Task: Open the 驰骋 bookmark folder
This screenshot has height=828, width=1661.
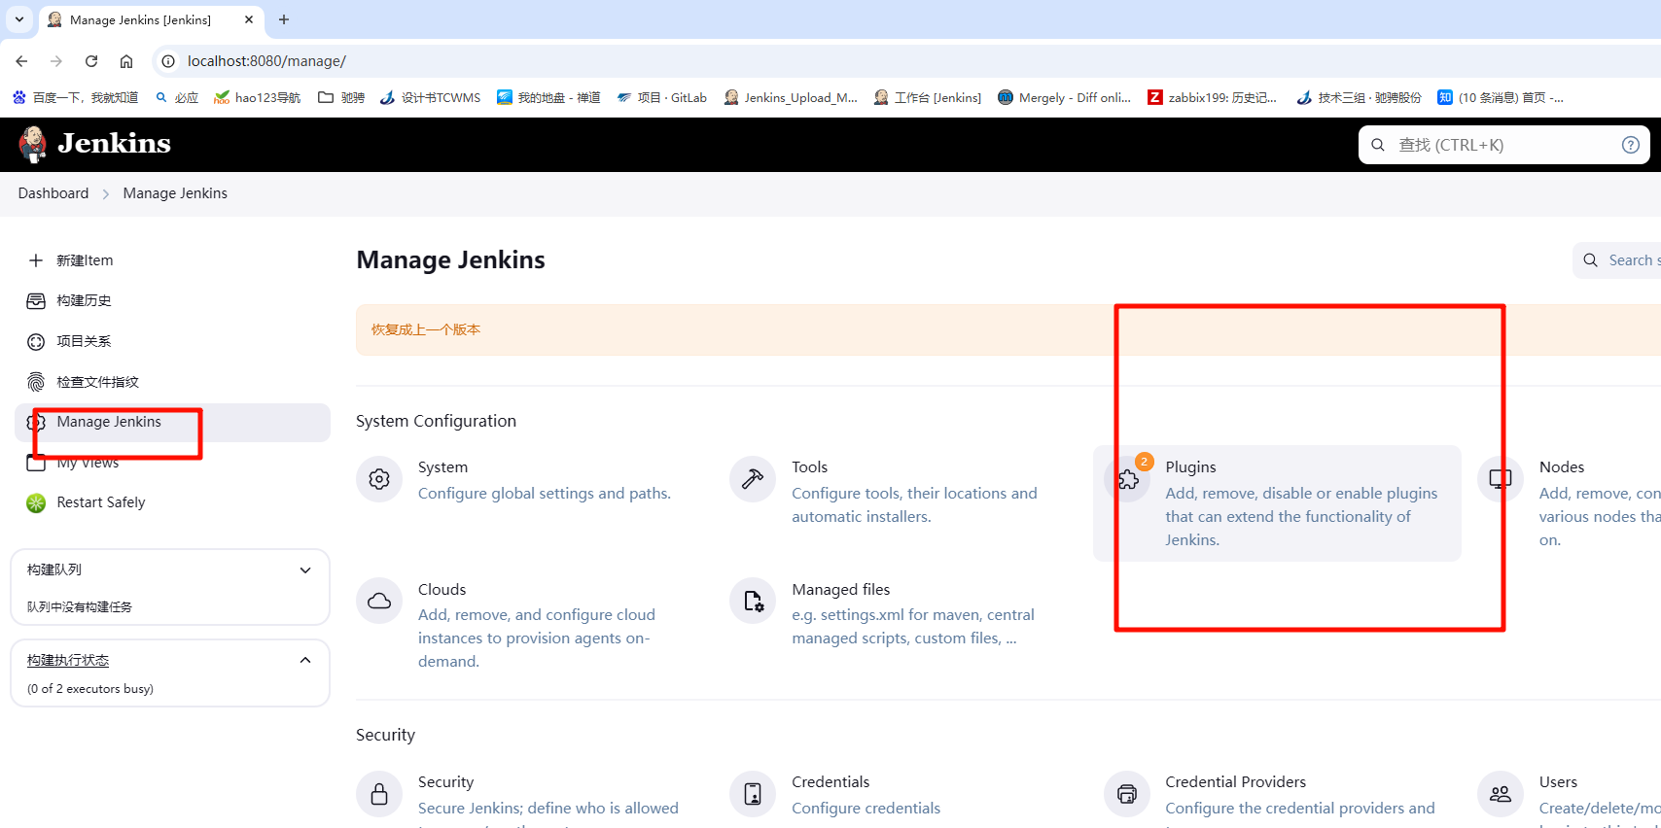Action: pyautogui.click(x=341, y=97)
